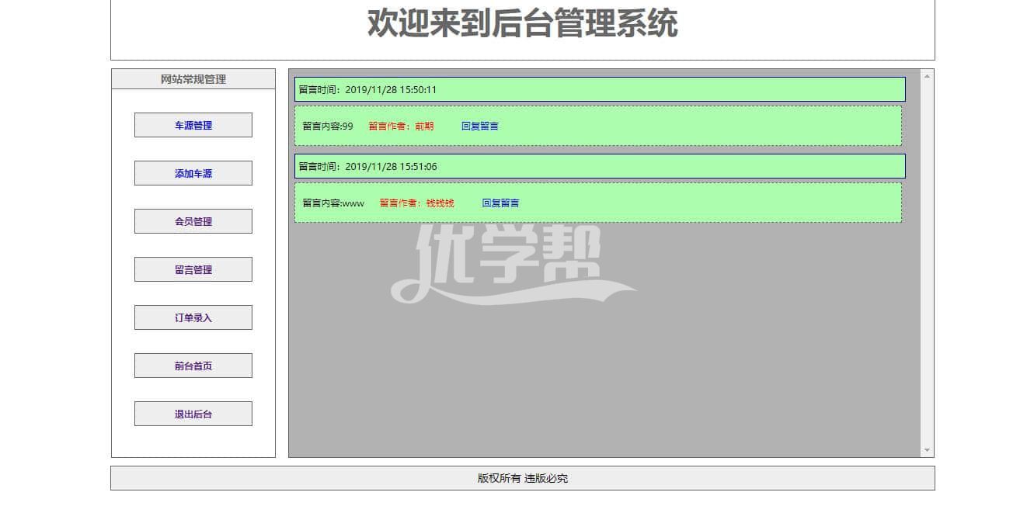The width and height of the screenshot is (1027, 520).
Task: Open the 订单录入 page
Action: click(193, 317)
